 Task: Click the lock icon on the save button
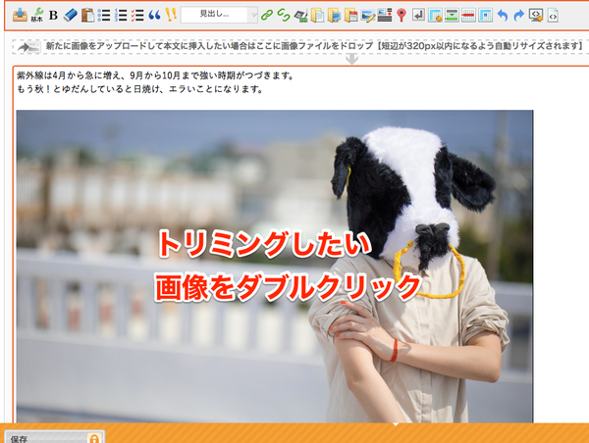[93, 438]
